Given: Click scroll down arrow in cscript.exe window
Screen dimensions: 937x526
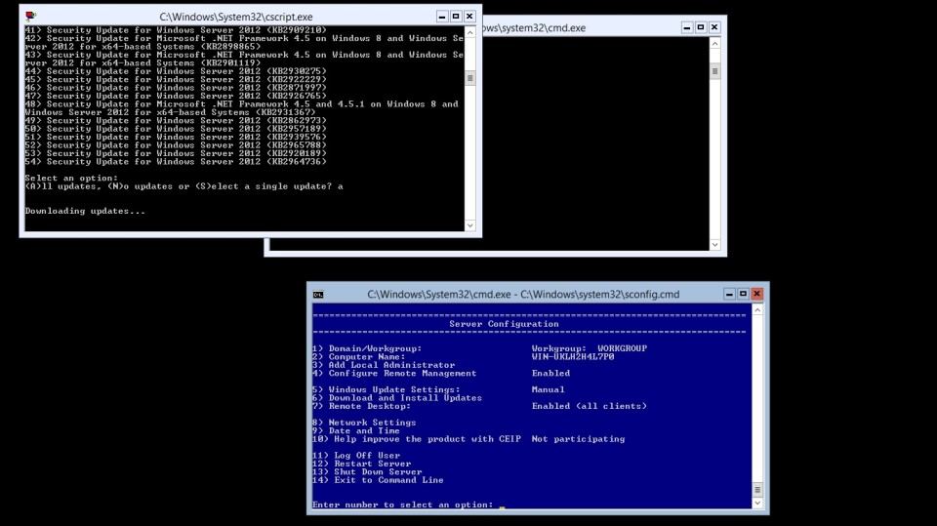Looking at the screenshot, I should pos(470,225).
